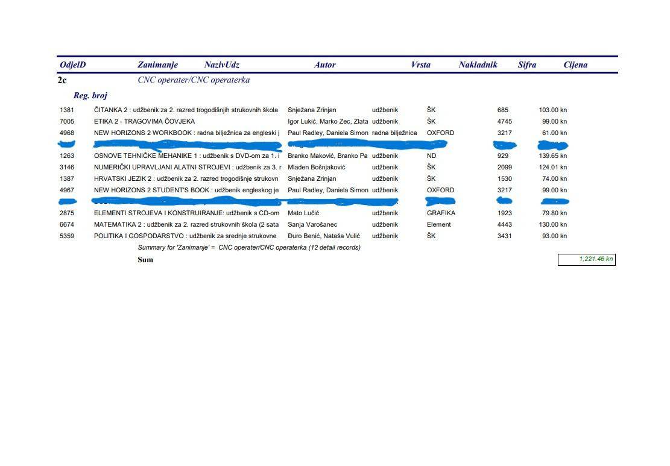Select OSNOVE TEHNIČKE MEHANIKE 1 title
670x466 pixels.
pos(187,156)
